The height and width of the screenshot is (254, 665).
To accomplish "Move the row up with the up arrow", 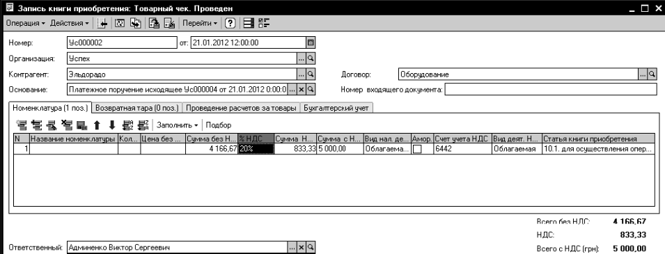I will coord(97,125).
